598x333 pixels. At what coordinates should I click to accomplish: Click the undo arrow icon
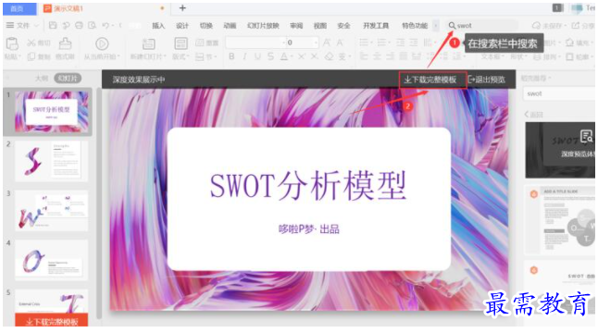tap(106, 26)
